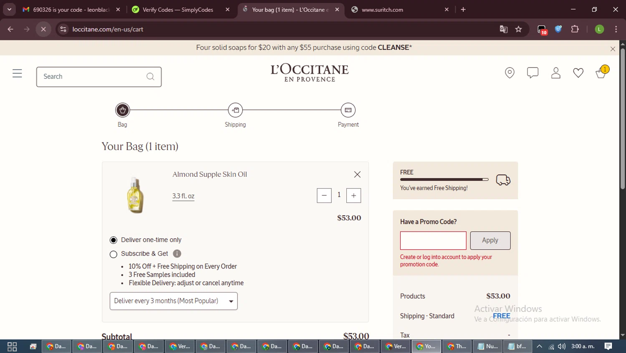Click the Bag step icon
Viewport: 626px width, 353px height.
(x=122, y=110)
